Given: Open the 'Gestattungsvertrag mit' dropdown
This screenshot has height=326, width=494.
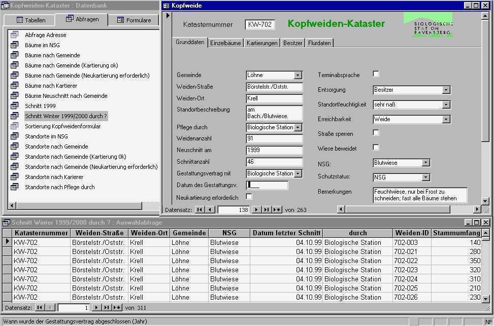Looking at the screenshot, I should pyautogui.click(x=298, y=173).
